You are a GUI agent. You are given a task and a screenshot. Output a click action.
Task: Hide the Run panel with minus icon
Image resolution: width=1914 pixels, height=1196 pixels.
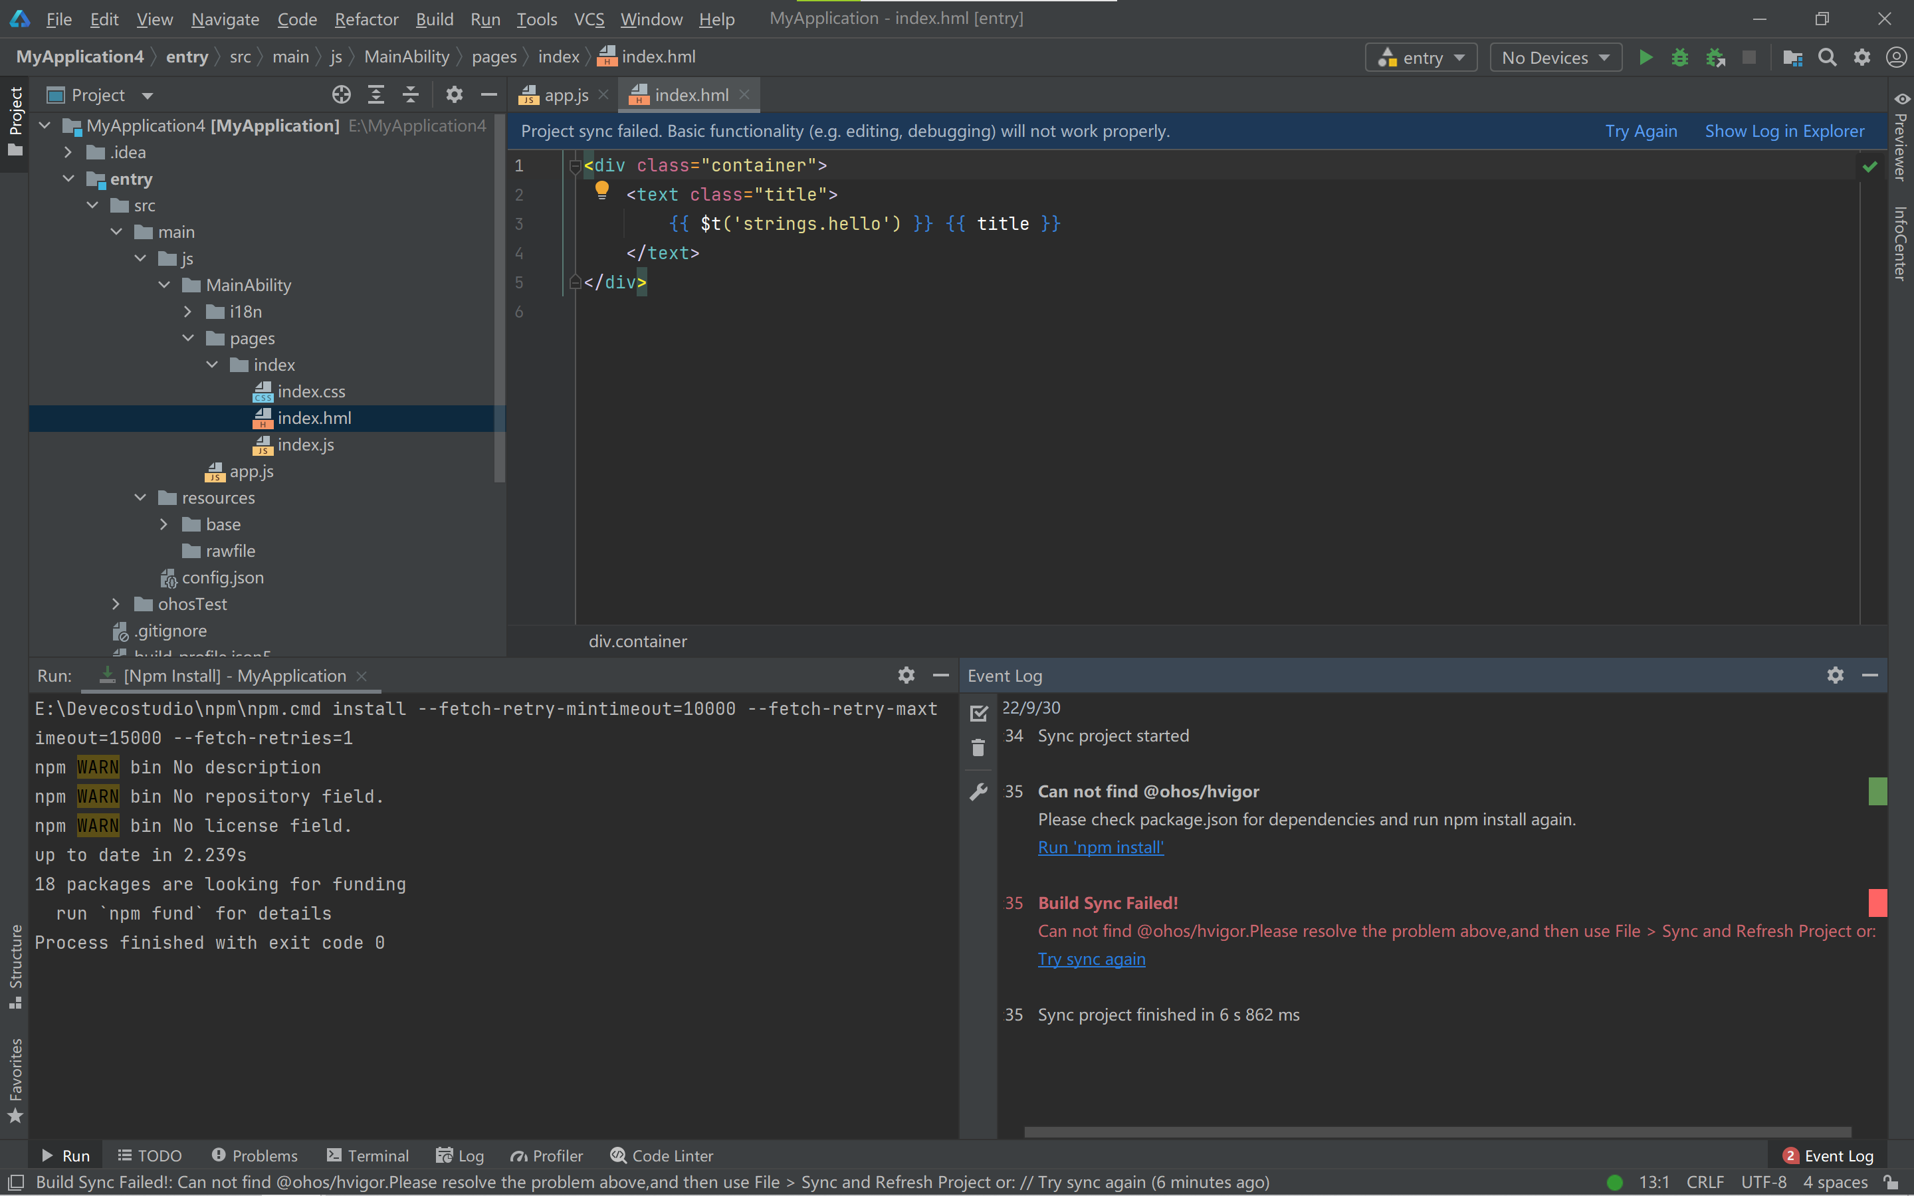coord(940,674)
